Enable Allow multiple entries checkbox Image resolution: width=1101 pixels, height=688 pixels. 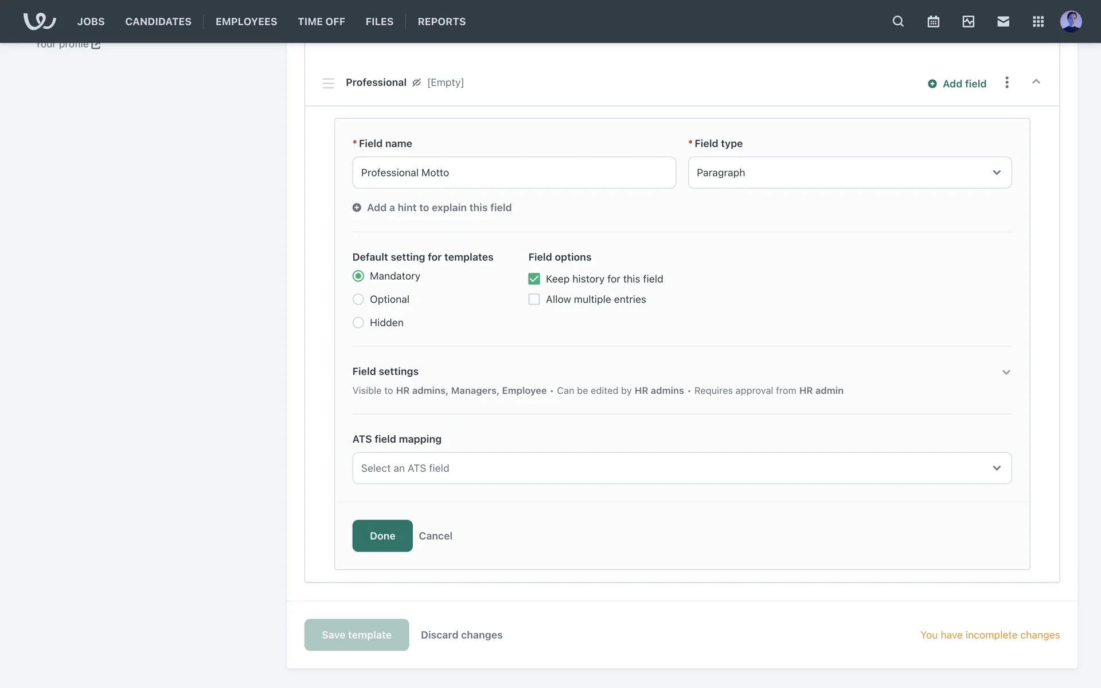coord(534,299)
